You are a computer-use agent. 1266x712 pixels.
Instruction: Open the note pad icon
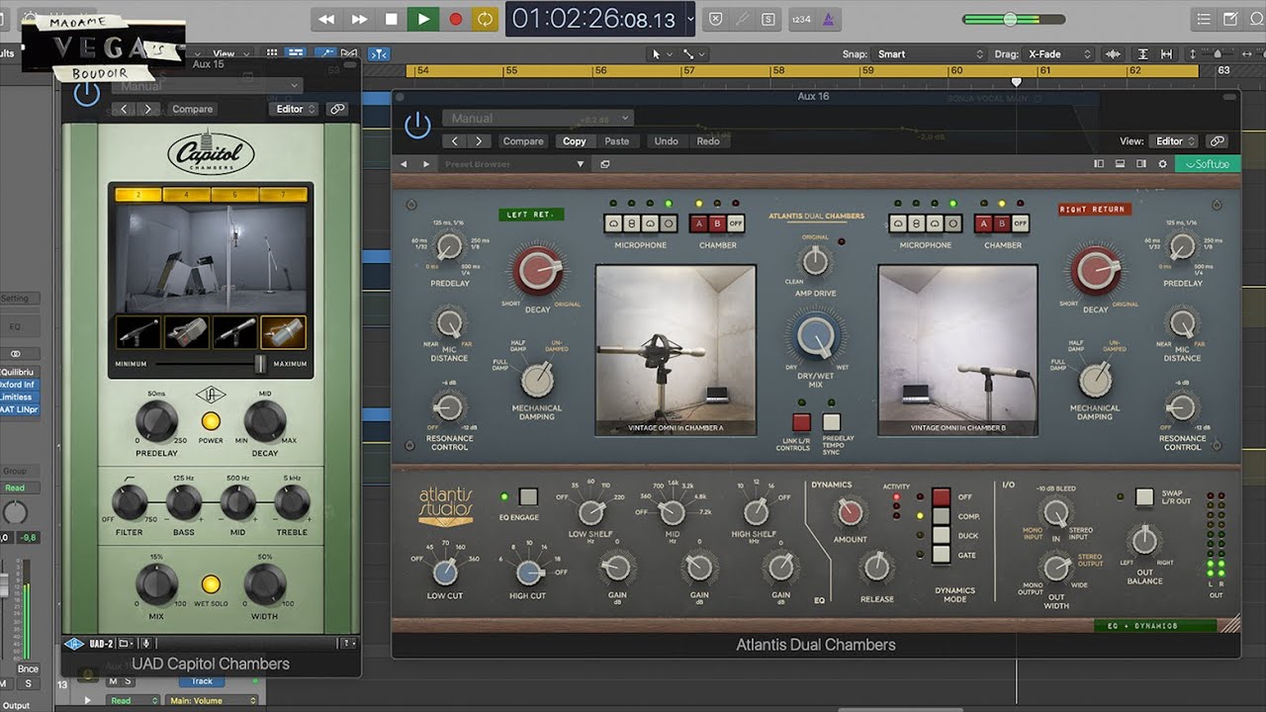(x=1229, y=19)
